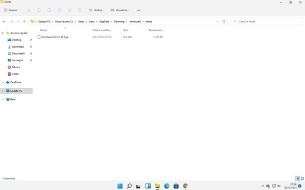Open taskbar Search
Image resolution: width=305 pixels, height=190 pixels.
pos(129,186)
